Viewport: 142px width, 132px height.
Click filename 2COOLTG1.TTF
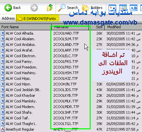click(66, 124)
